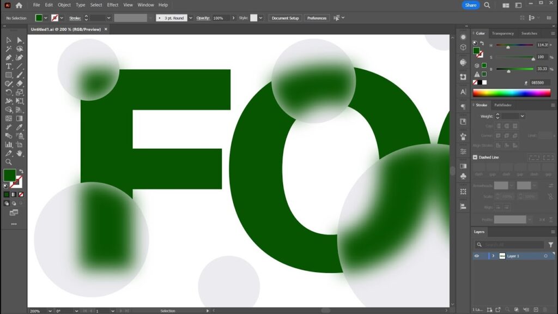Open the search magnifier in title bar
Image resolution: width=558 pixels, height=314 pixels.
(x=487, y=5)
